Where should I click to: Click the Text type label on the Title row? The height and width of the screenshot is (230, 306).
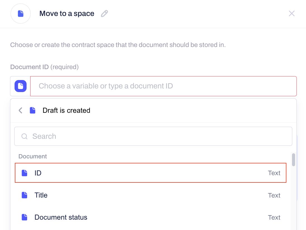coord(274,195)
